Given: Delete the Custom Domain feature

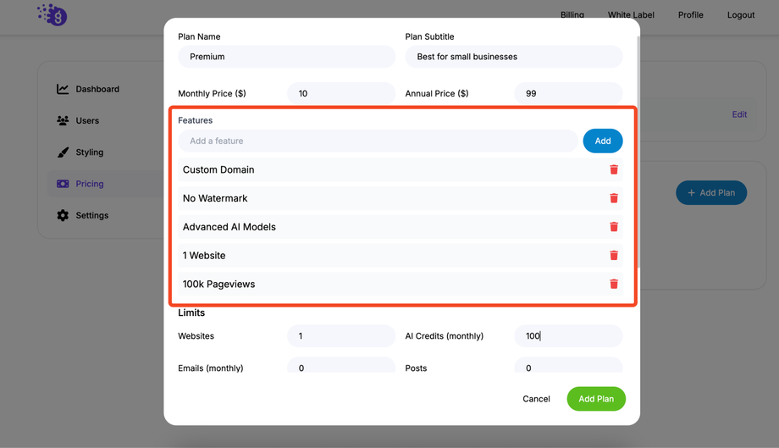Looking at the screenshot, I should click(614, 169).
